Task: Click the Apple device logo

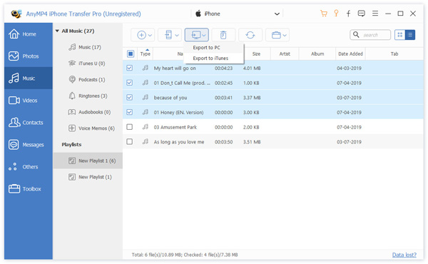Action: coord(198,14)
